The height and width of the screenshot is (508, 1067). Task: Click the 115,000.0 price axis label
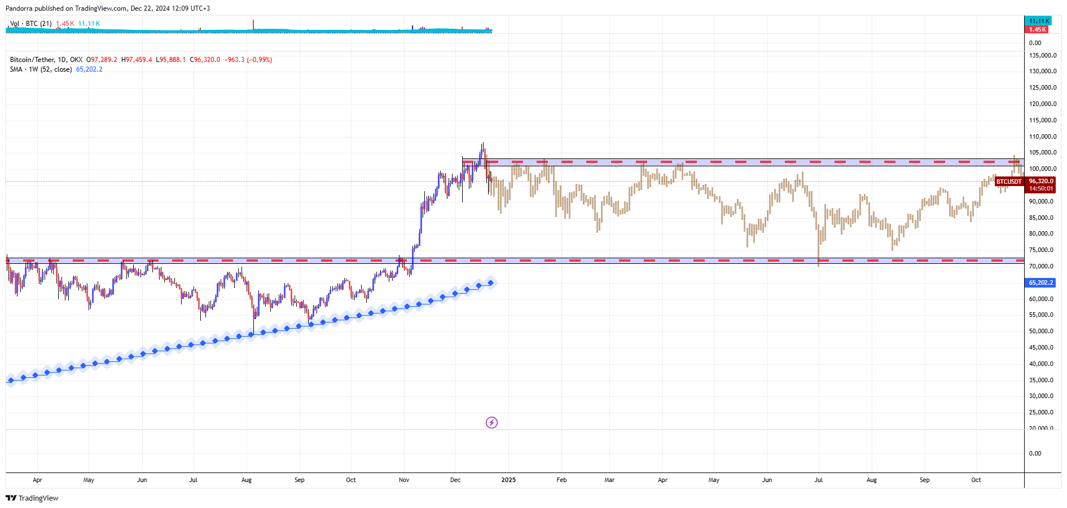pos(1043,120)
